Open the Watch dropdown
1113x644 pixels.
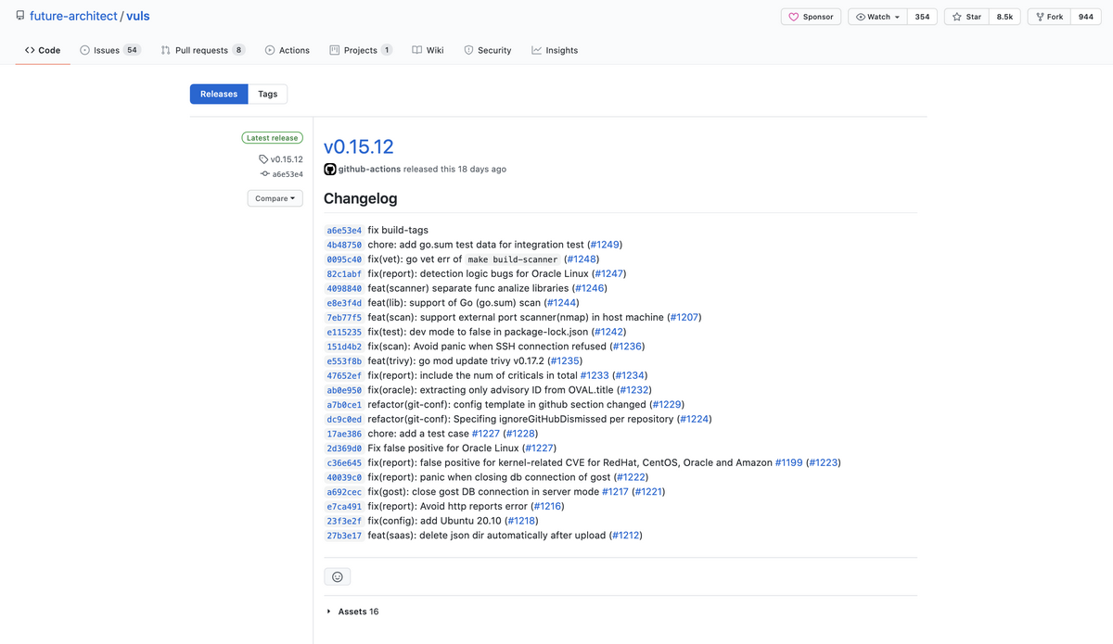pos(877,17)
